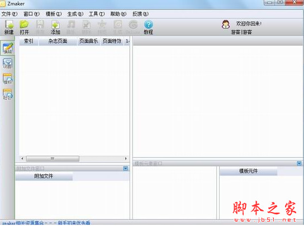
Task: Maximize the Zmaker window
Action: [x=280, y=3]
